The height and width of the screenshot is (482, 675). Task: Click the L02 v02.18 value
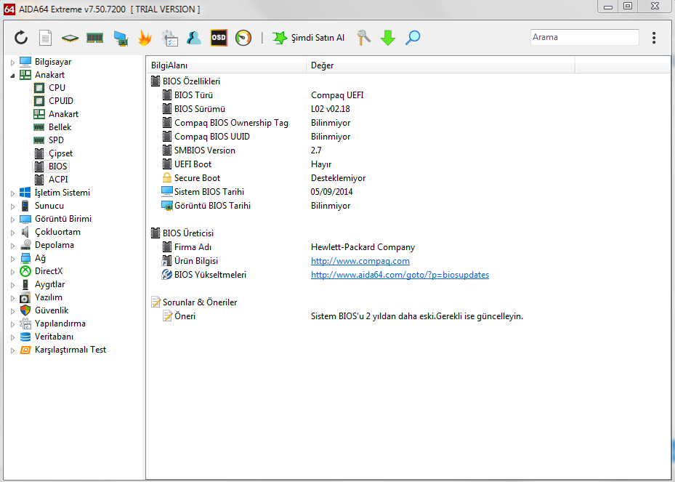tap(330, 109)
